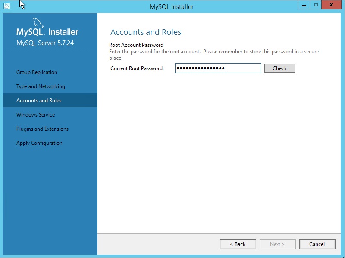Select Type and Networking in sidebar
Screen dimensions: 345x258
tap(41, 86)
